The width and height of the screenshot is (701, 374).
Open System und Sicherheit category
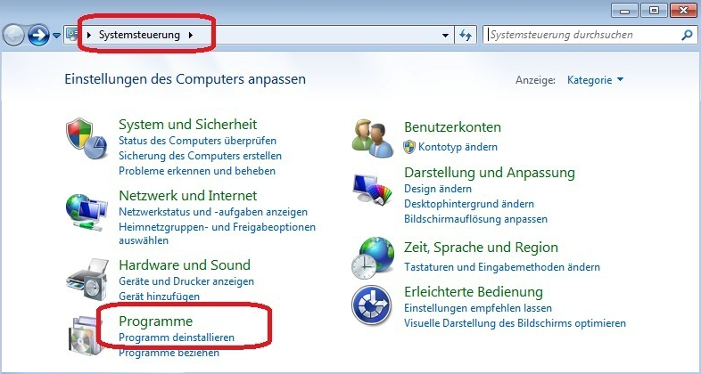188,124
